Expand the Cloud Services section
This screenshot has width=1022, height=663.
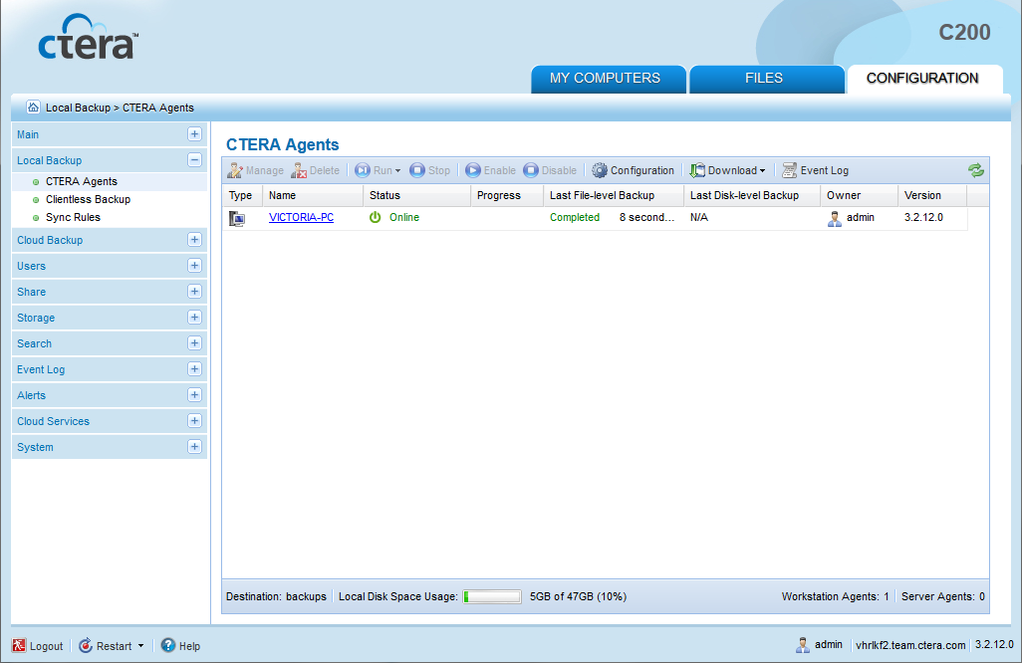pos(194,421)
